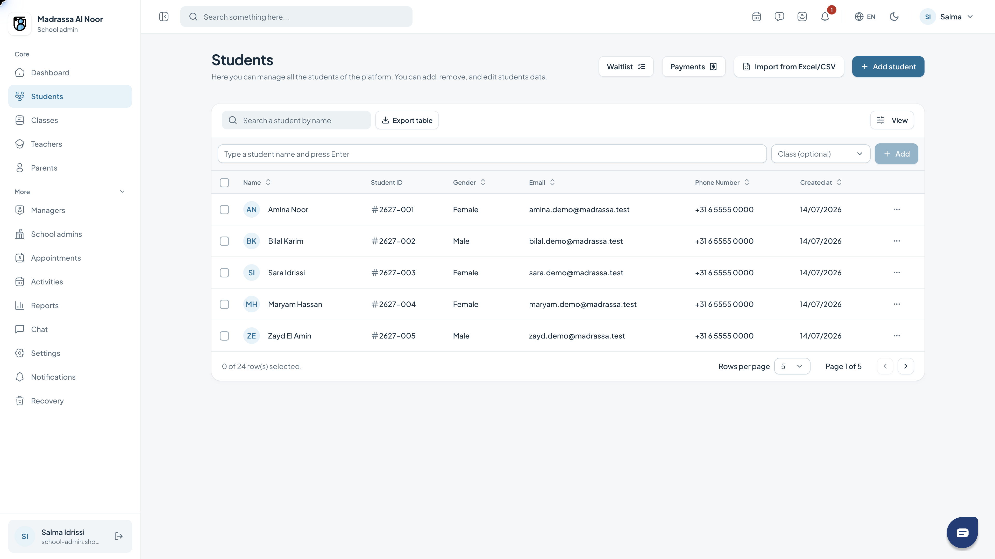Open row actions for Zayd El Amin
Screen dimensions: 995x559
[x=897, y=336]
